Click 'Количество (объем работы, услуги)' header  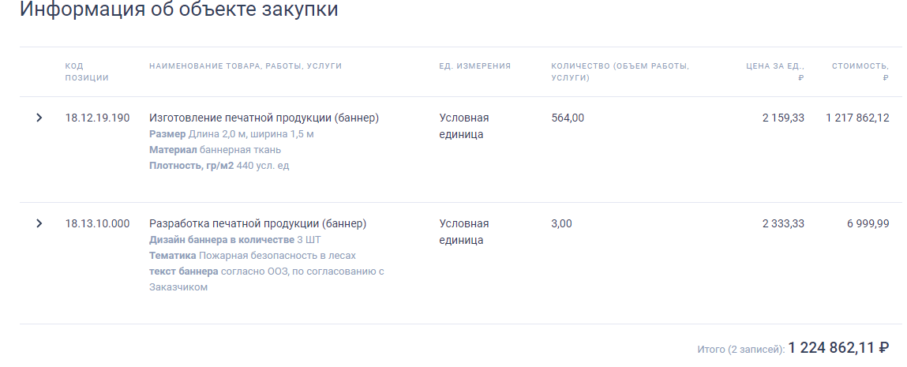tap(620, 72)
